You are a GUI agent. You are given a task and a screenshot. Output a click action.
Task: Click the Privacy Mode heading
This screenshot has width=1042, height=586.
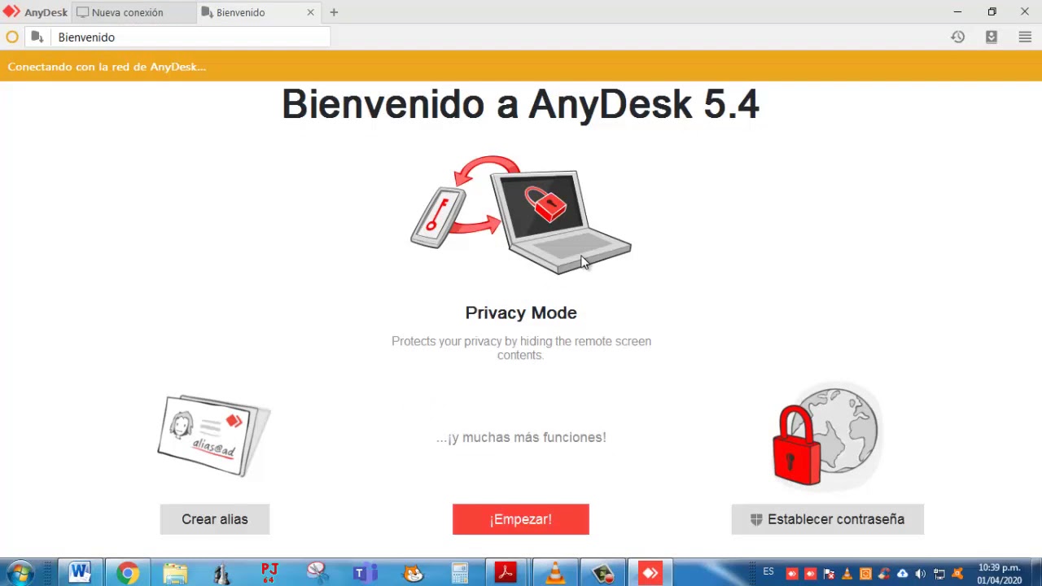[521, 313]
